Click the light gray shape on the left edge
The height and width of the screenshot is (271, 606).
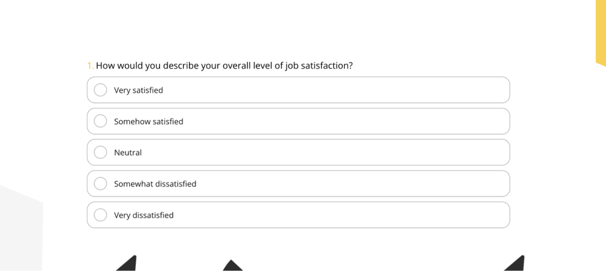pos(21,230)
